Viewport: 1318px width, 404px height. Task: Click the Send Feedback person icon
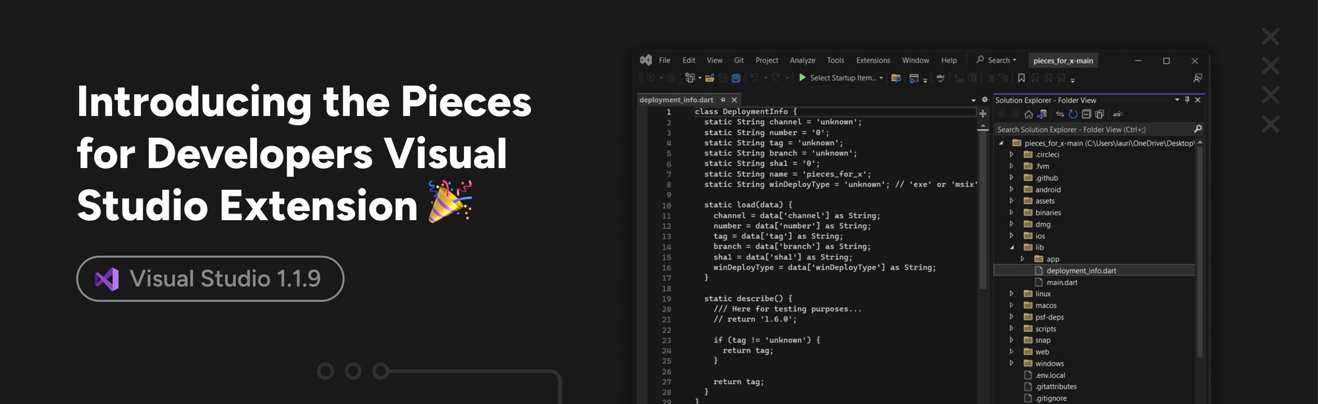1197,78
